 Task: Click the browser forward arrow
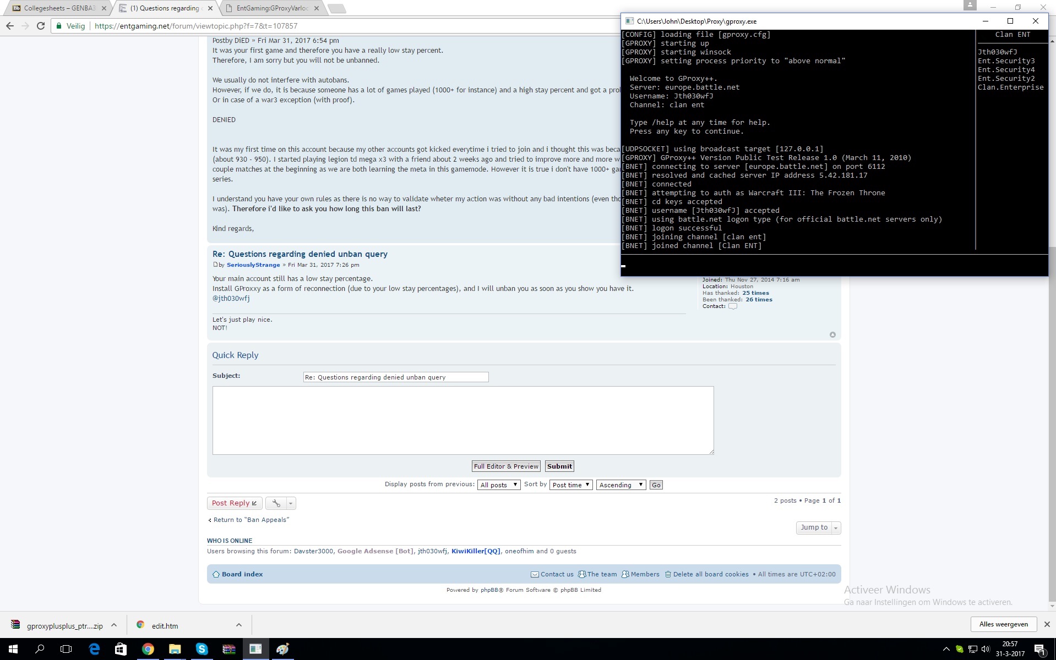pos(25,26)
